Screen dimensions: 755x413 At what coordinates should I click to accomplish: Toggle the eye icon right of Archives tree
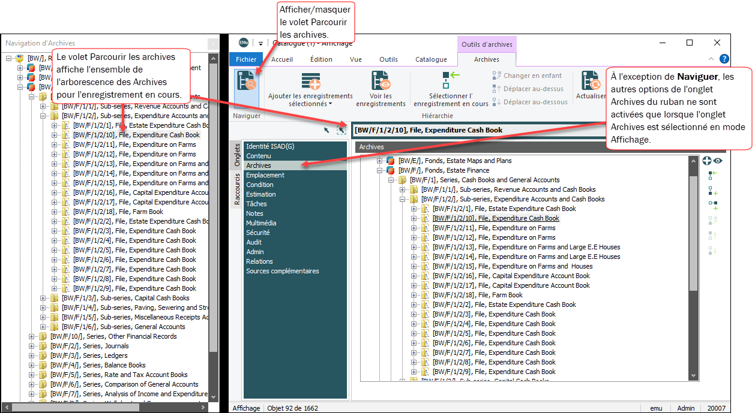[717, 161]
